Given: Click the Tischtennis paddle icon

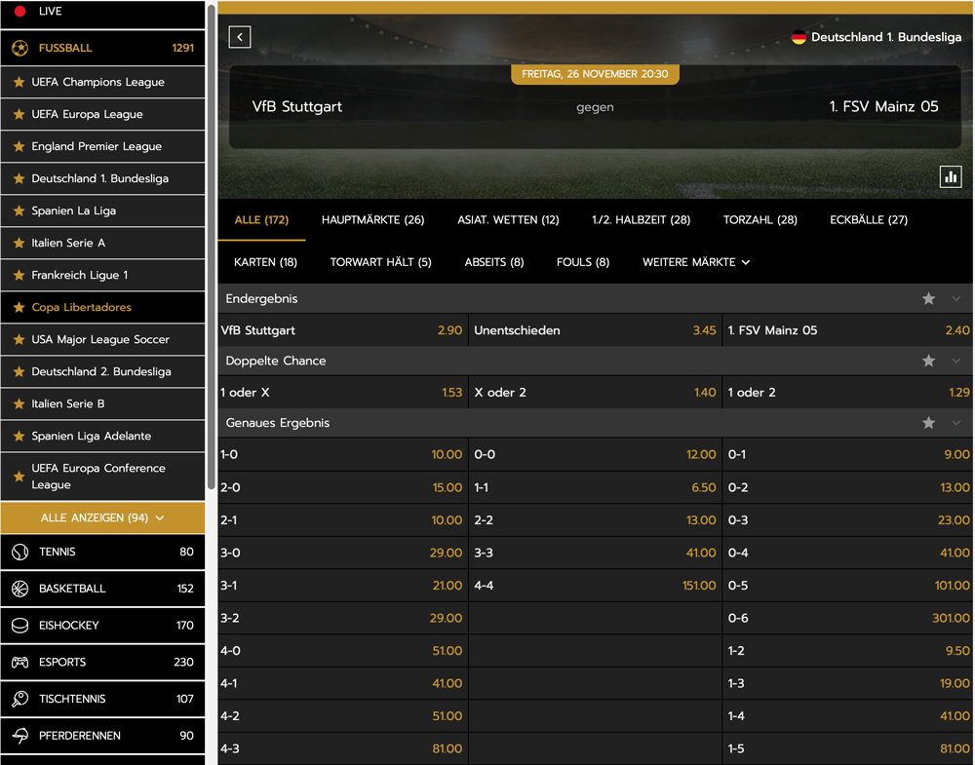Looking at the screenshot, I should tap(19, 699).
